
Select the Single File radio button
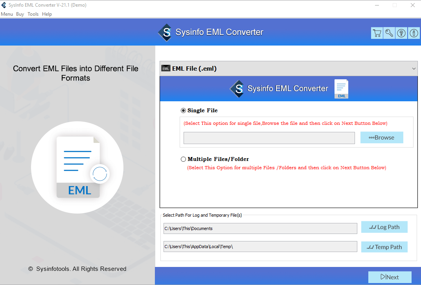[x=183, y=110]
